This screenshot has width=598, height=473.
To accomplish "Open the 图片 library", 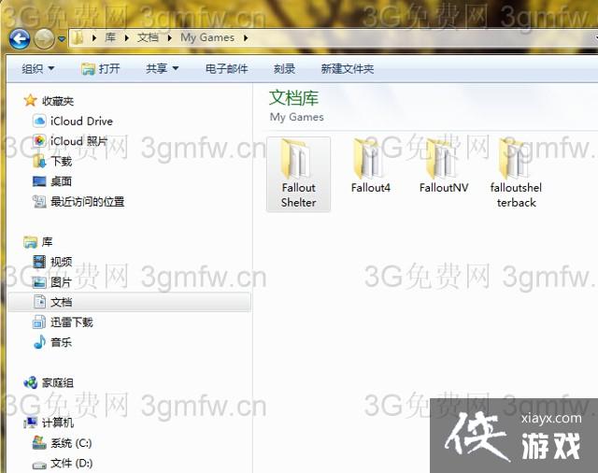I will [61, 282].
